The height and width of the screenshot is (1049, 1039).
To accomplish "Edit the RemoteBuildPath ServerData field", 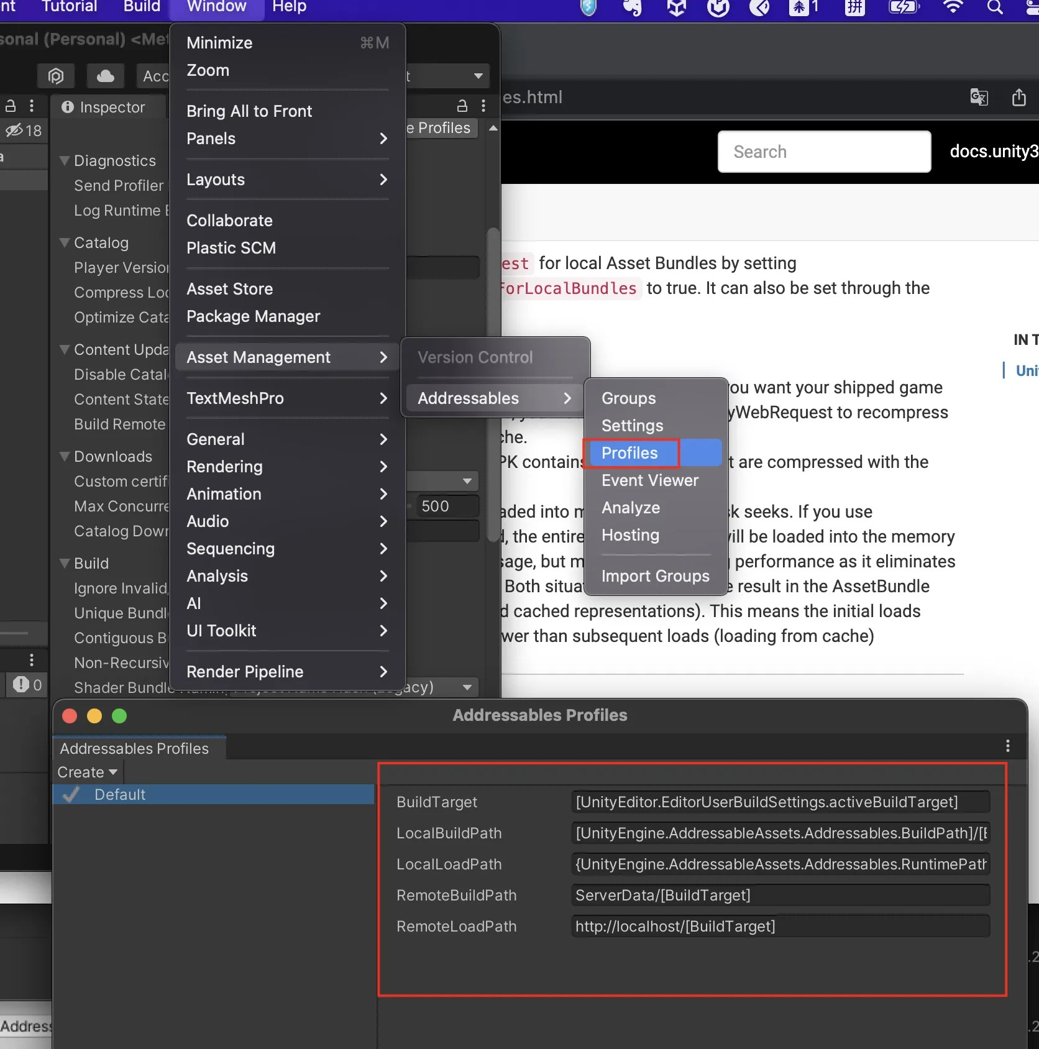I will tap(780, 896).
